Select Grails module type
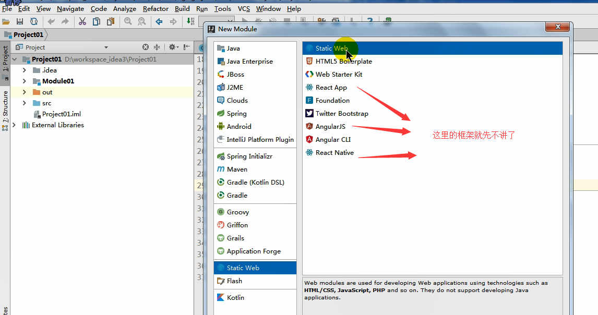This screenshot has height=315, width=598. tap(255, 238)
